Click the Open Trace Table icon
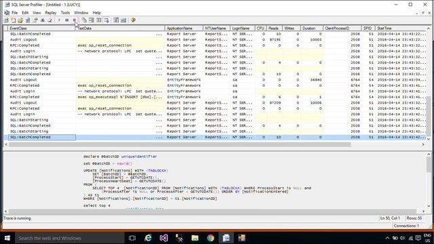 (x=28, y=20)
